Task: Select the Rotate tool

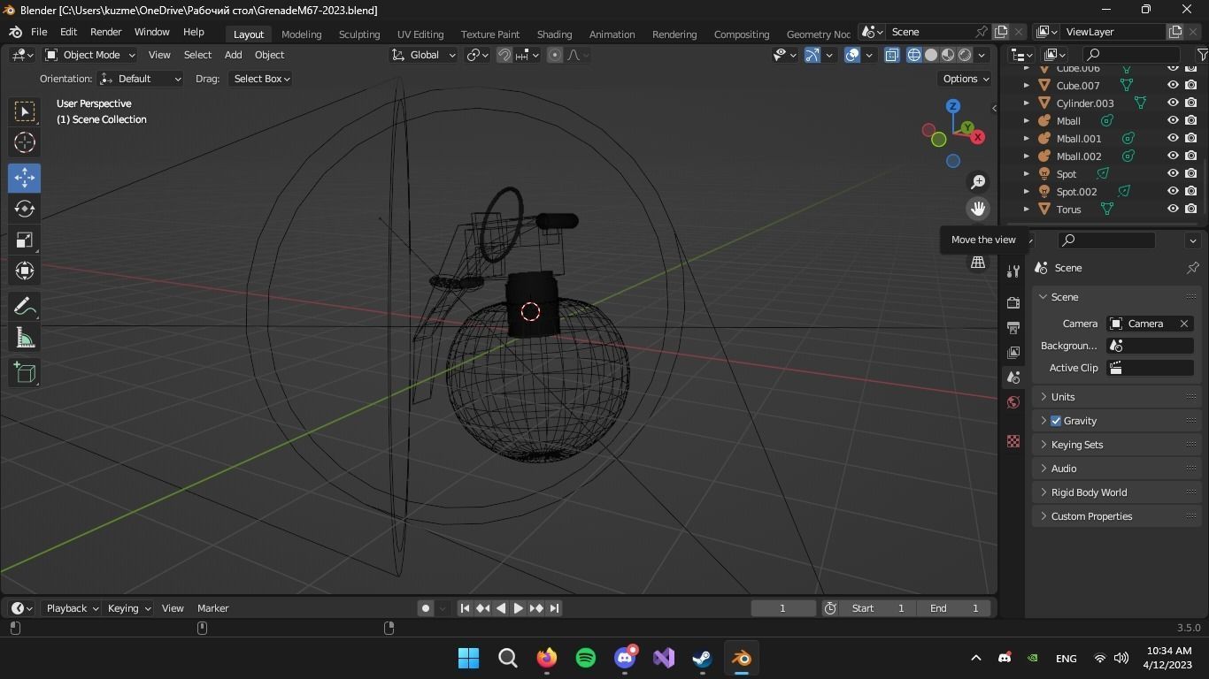Action: coord(25,209)
